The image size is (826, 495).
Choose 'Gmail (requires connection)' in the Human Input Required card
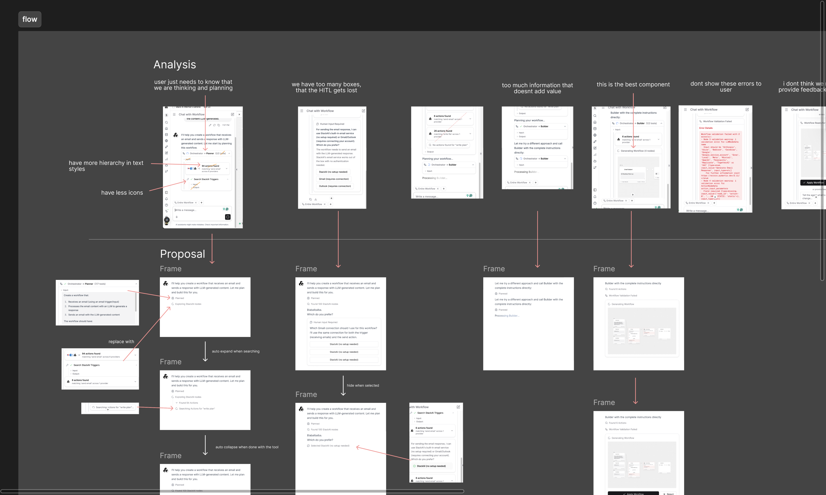[334, 179]
